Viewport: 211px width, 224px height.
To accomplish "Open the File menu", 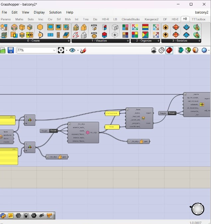I will pyautogui.click(x=4, y=12).
